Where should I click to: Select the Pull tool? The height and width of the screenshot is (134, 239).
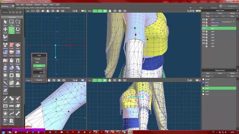tap(5, 61)
